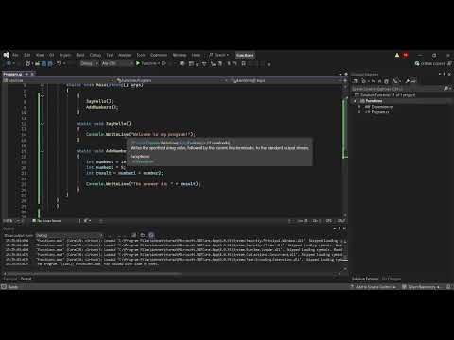This screenshot has width=454, height=340.
Task: Open the Debug menu
Action: pos(96,55)
